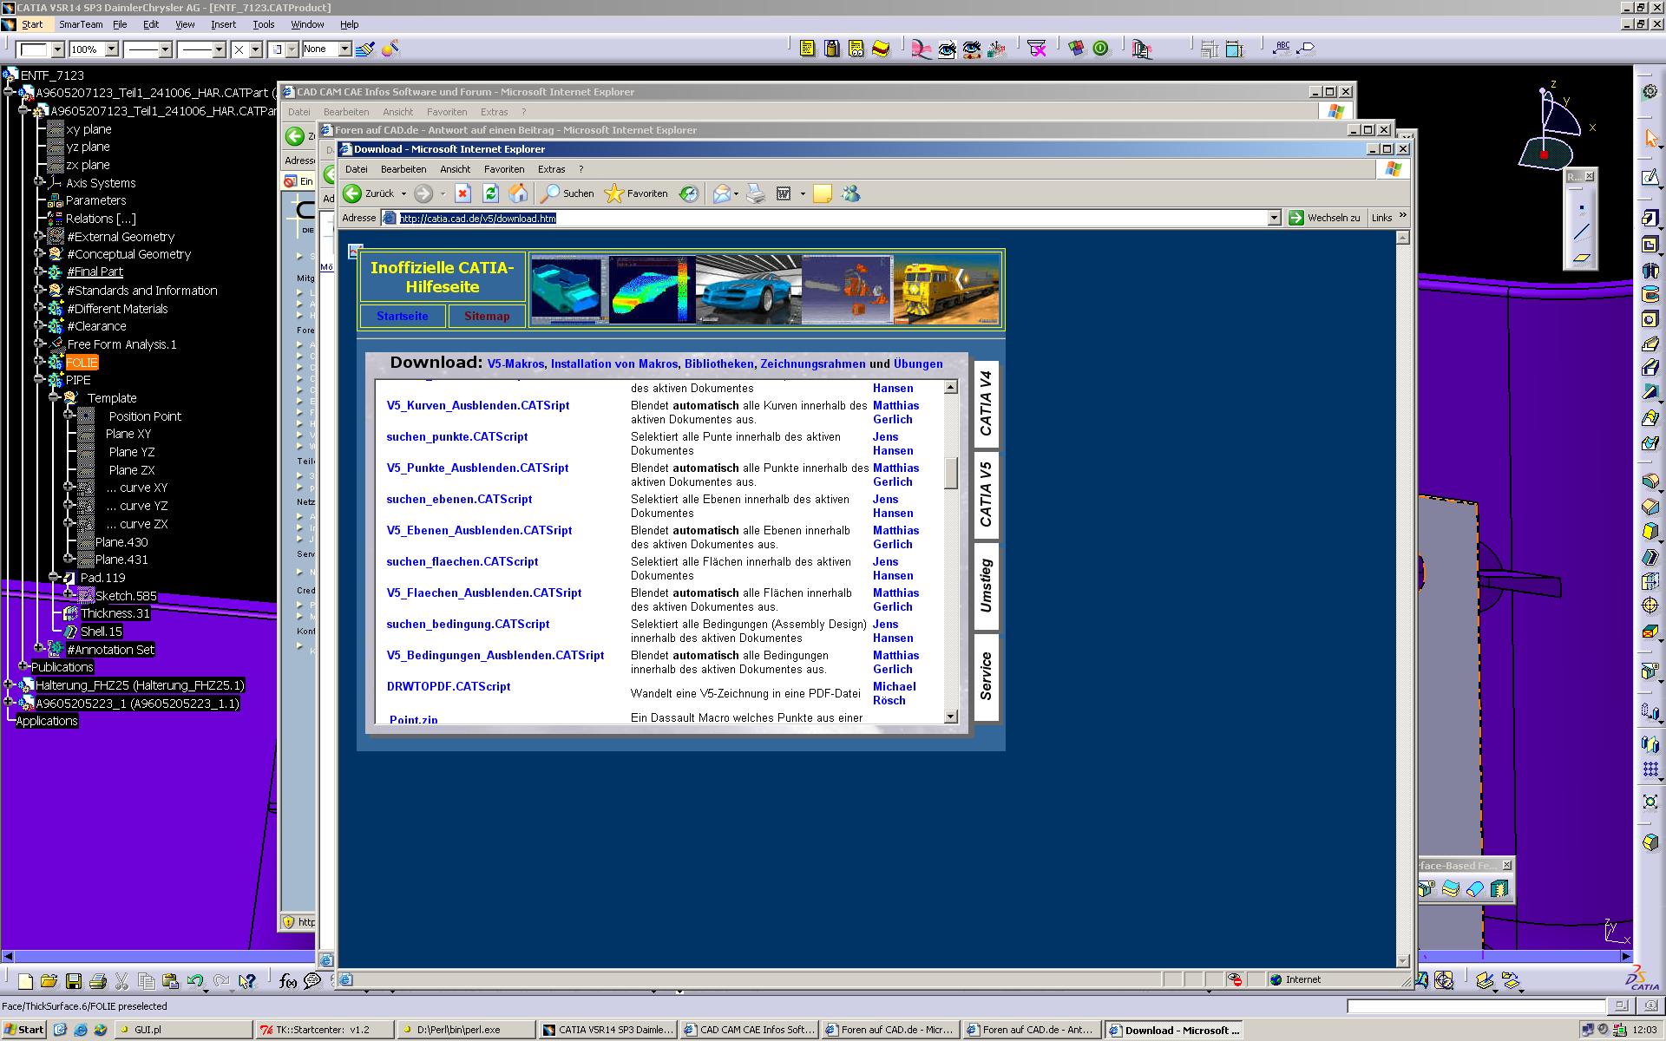The width and height of the screenshot is (1666, 1041).
Task: Open Ansicht menu in Download IE window
Action: (455, 169)
